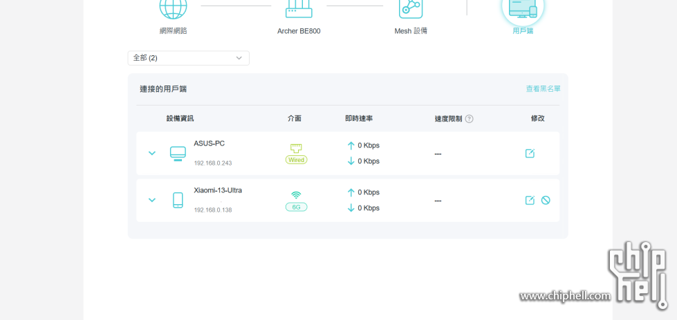Edit the ASUS-PC device entry
This screenshot has width=677, height=320.
530,153
